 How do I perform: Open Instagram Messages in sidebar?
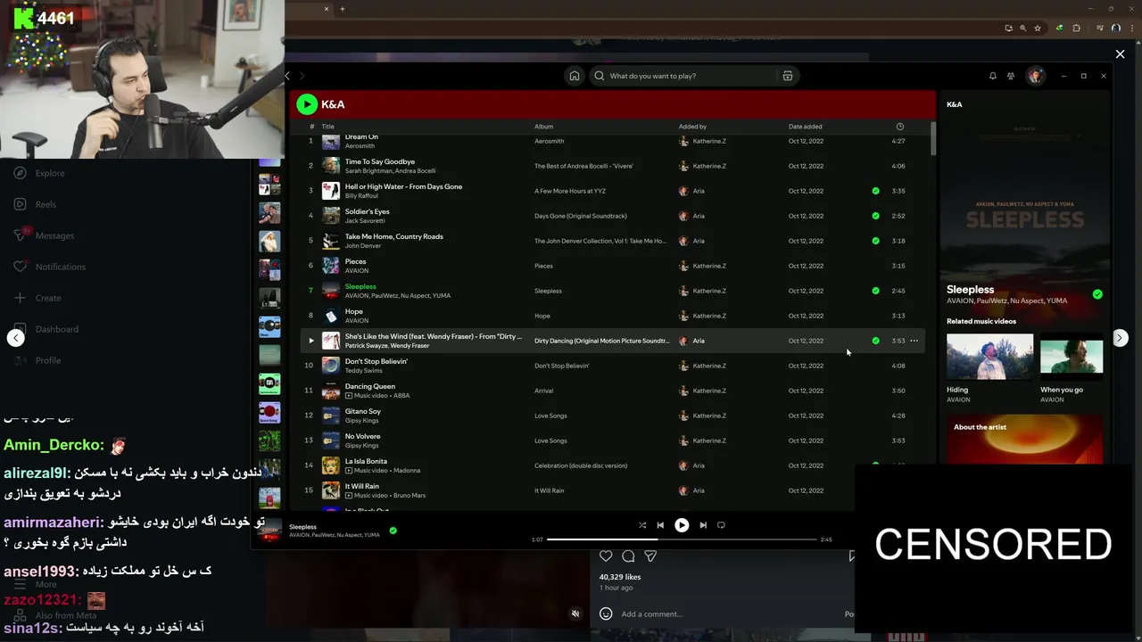pos(44,235)
